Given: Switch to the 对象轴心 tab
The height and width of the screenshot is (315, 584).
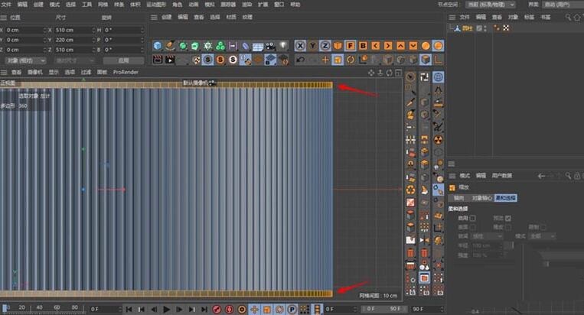Looking at the screenshot, I should click(x=482, y=198).
